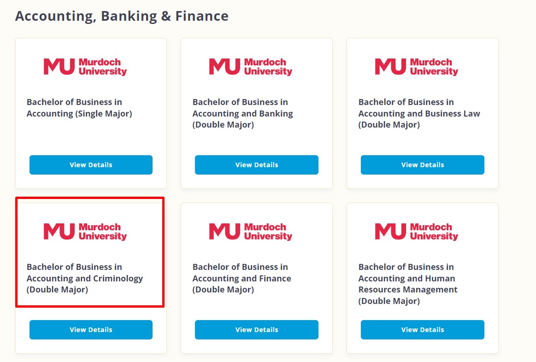
Task: View Details for Accounting and Finance
Action: (x=257, y=330)
